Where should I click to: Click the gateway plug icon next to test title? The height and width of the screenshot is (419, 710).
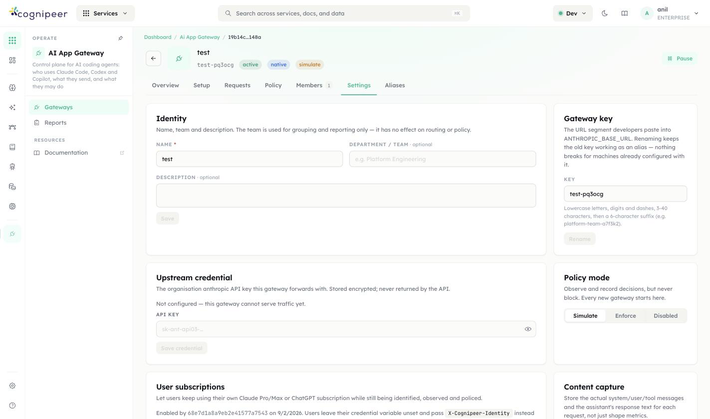pos(179,58)
